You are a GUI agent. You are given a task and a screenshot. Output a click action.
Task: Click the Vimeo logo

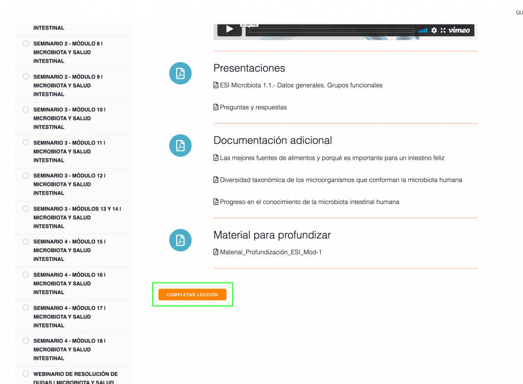click(x=459, y=30)
